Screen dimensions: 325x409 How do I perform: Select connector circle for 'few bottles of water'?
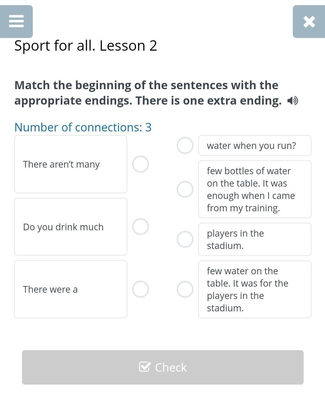coord(185,189)
